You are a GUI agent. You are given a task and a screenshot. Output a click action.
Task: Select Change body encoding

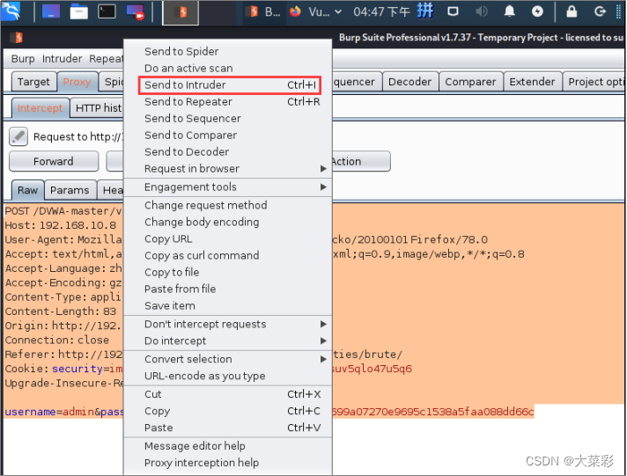(x=228, y=223)
